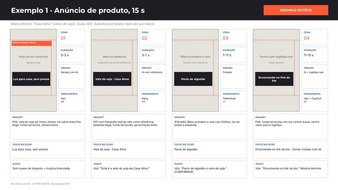338x190 pixels.
Task: Click the prompt text starting 'P04: vela de soja'
Action: pos(46,123)
